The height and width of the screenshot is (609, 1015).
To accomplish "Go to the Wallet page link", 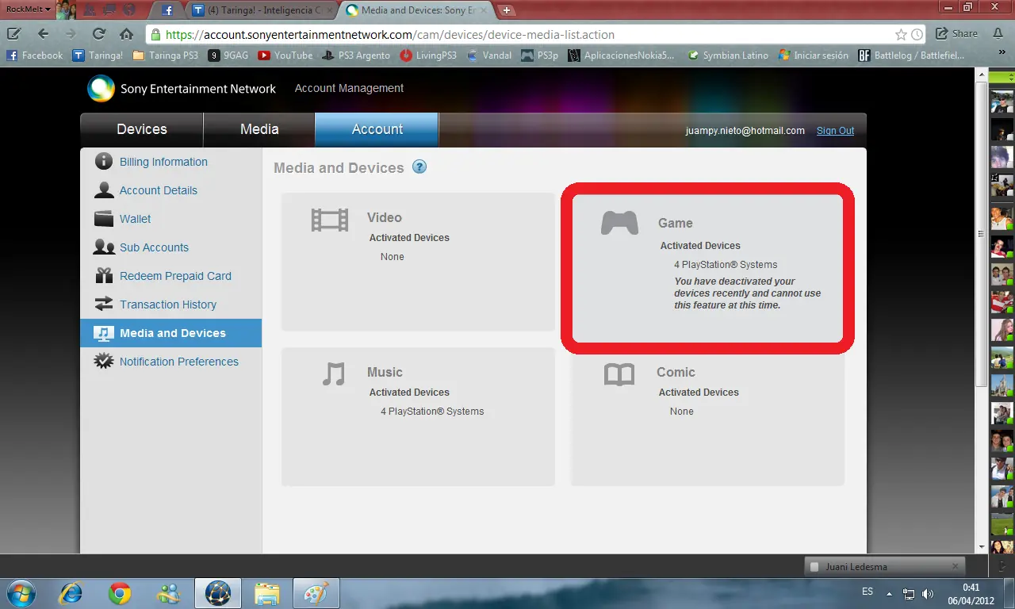I will [136, 219].
